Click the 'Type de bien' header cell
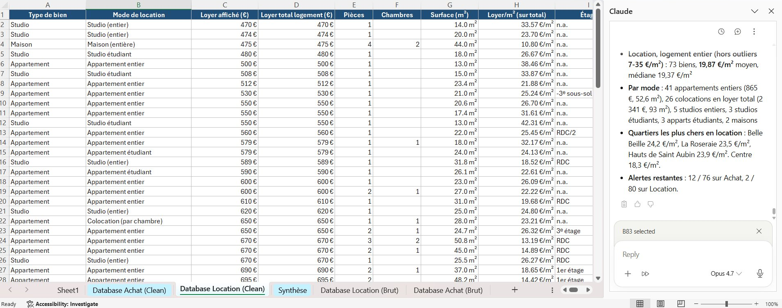Image resolution: width=782 pixels, height=308 pixels. 48,15
